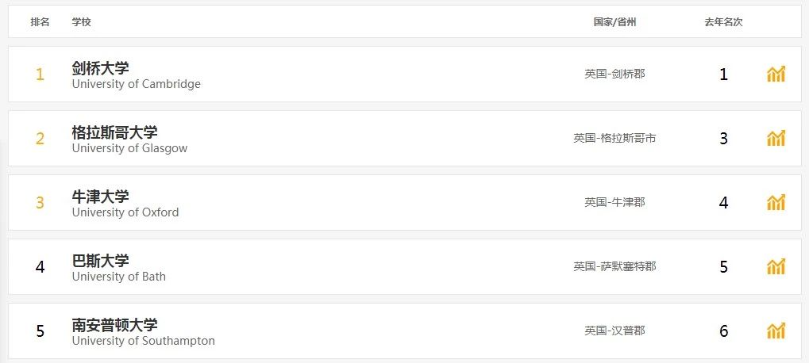This screenshot has width=809, height=363.
Task: Open trend chart icon for University of Cambridge
Action: (776, 75)
